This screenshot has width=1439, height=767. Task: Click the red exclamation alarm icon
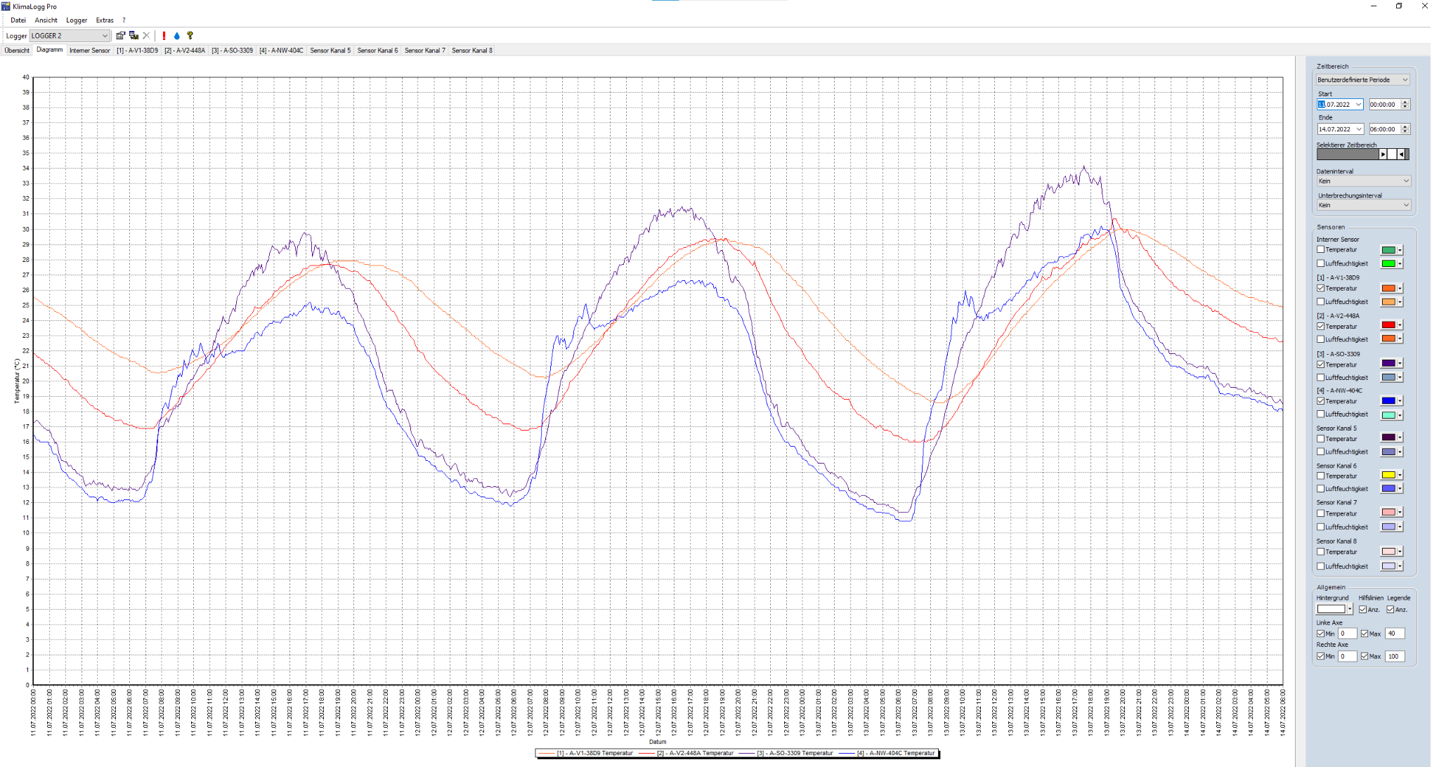pyautogui.click(x=164, y=36)
